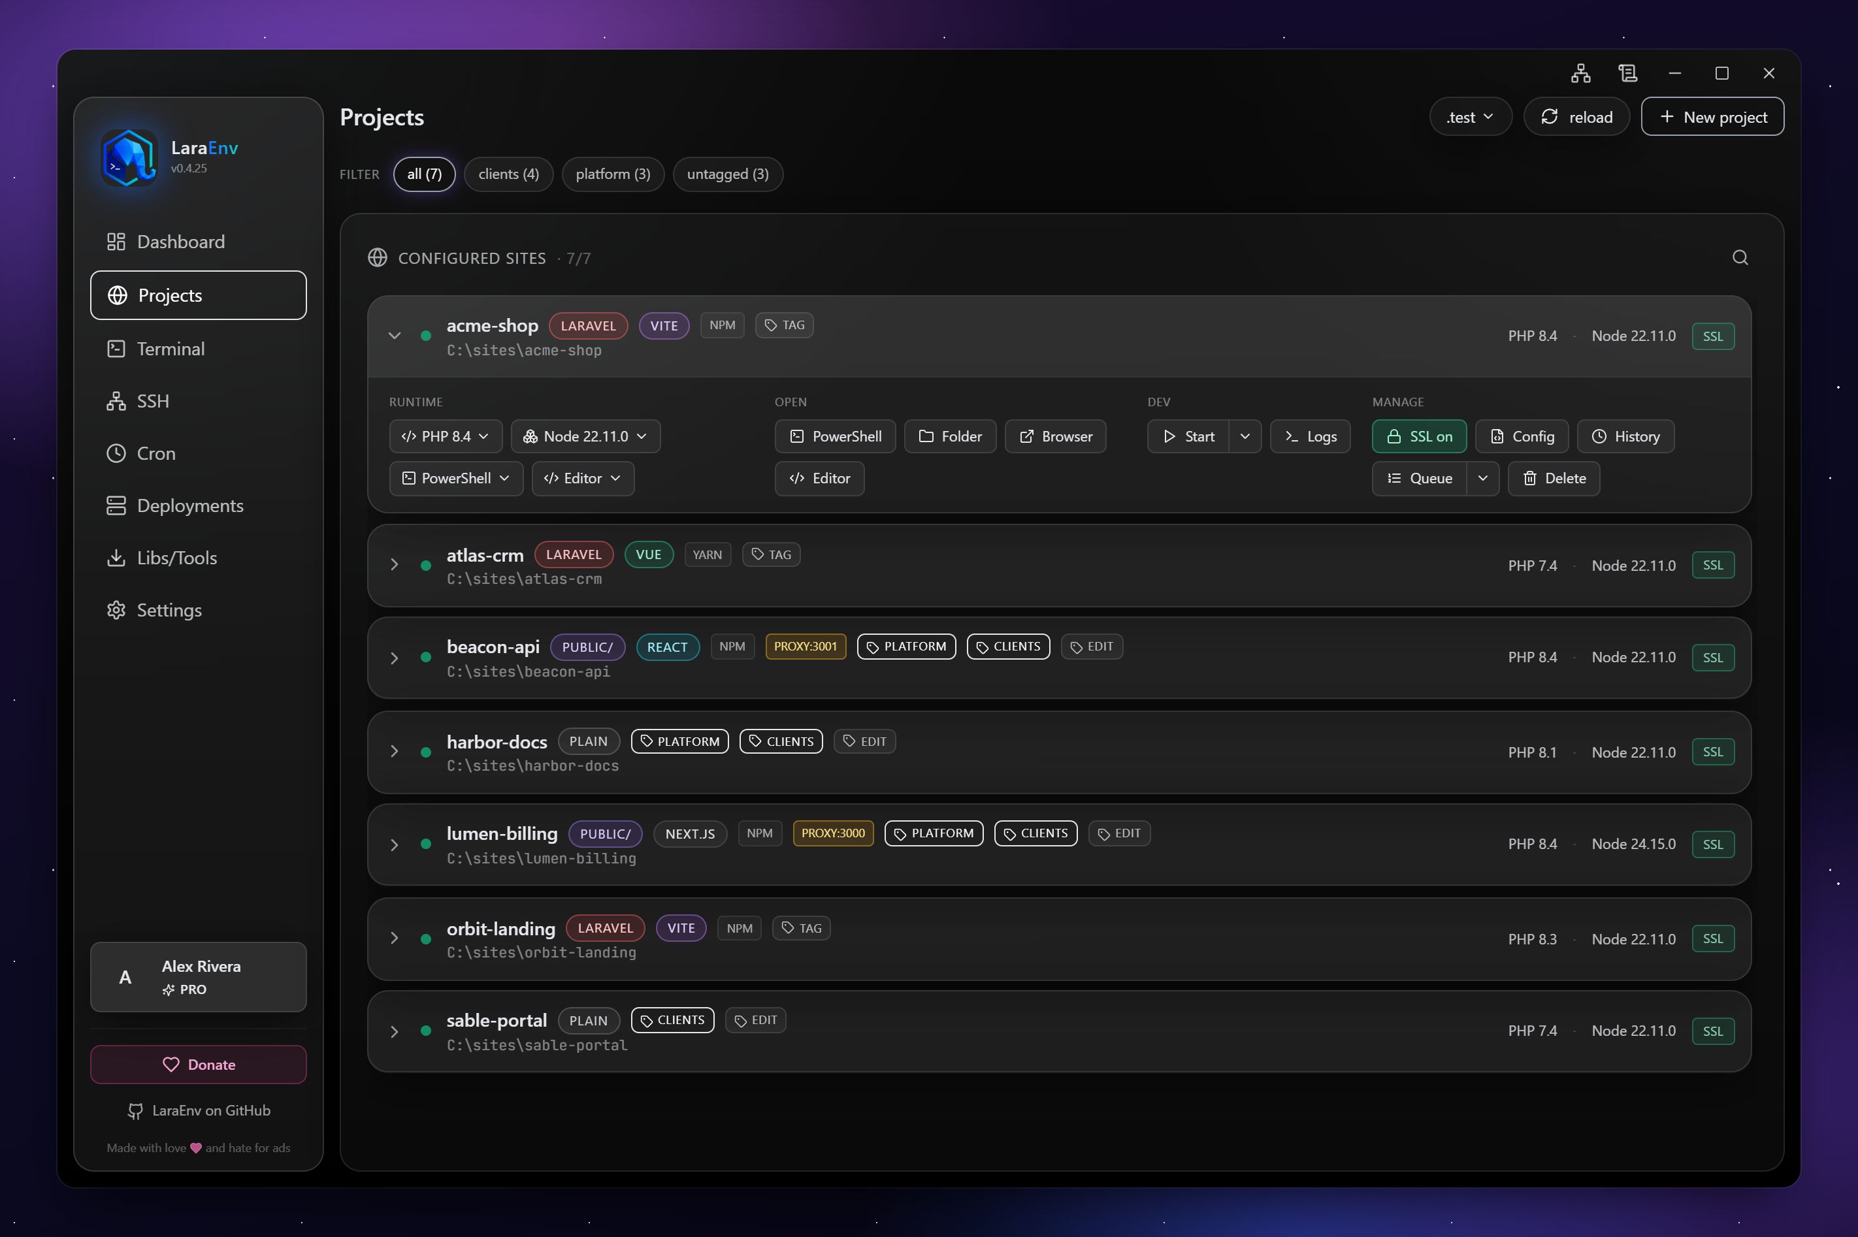
Task: Click the search icon in Configured Sites
Action: click(x=1740, y=258)
